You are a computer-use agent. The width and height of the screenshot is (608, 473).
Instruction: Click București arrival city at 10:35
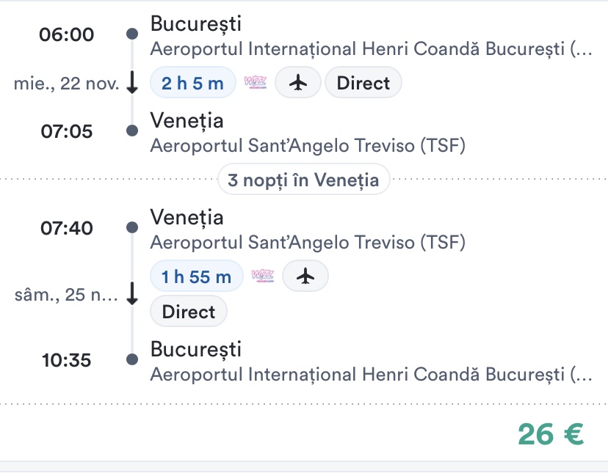[x=195, y=349]
